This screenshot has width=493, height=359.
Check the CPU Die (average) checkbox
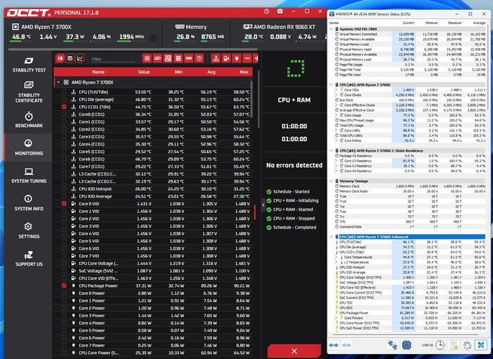(64, 99)
